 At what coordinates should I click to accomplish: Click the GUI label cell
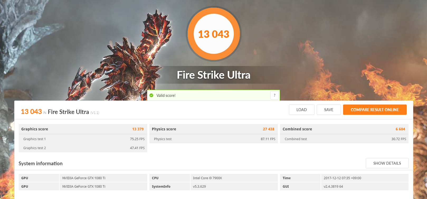click(300, 186)
